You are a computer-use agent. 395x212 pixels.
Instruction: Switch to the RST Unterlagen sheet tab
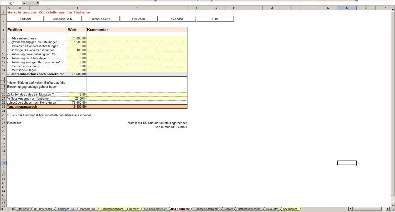click(x=43, y=209)
